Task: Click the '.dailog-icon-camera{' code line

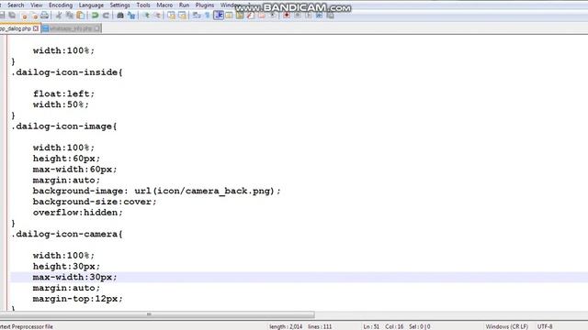Action: (x=67, y=235)
